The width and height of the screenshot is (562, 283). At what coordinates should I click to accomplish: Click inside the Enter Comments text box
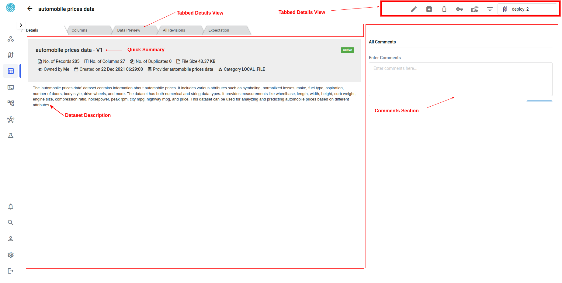(x=460, y=79)
